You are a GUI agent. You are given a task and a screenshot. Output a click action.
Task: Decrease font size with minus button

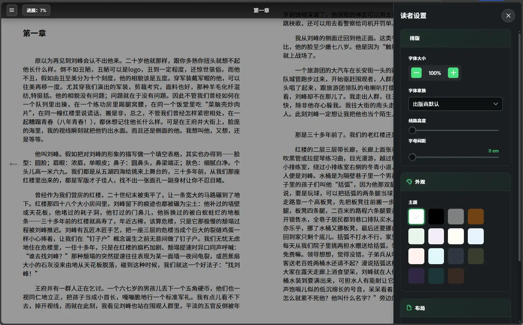pos(416,73)
